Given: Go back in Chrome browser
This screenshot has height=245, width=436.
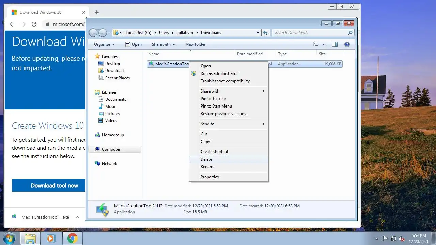Looking at the screenshot, I should point(12,24).
